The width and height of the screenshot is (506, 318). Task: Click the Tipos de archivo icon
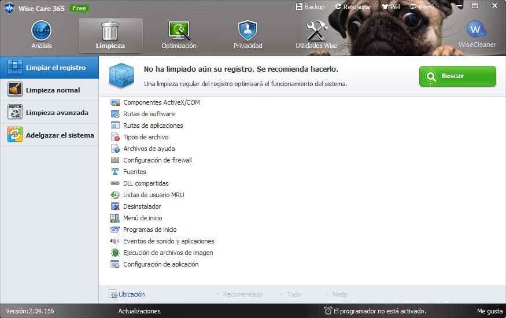(115, 137)
